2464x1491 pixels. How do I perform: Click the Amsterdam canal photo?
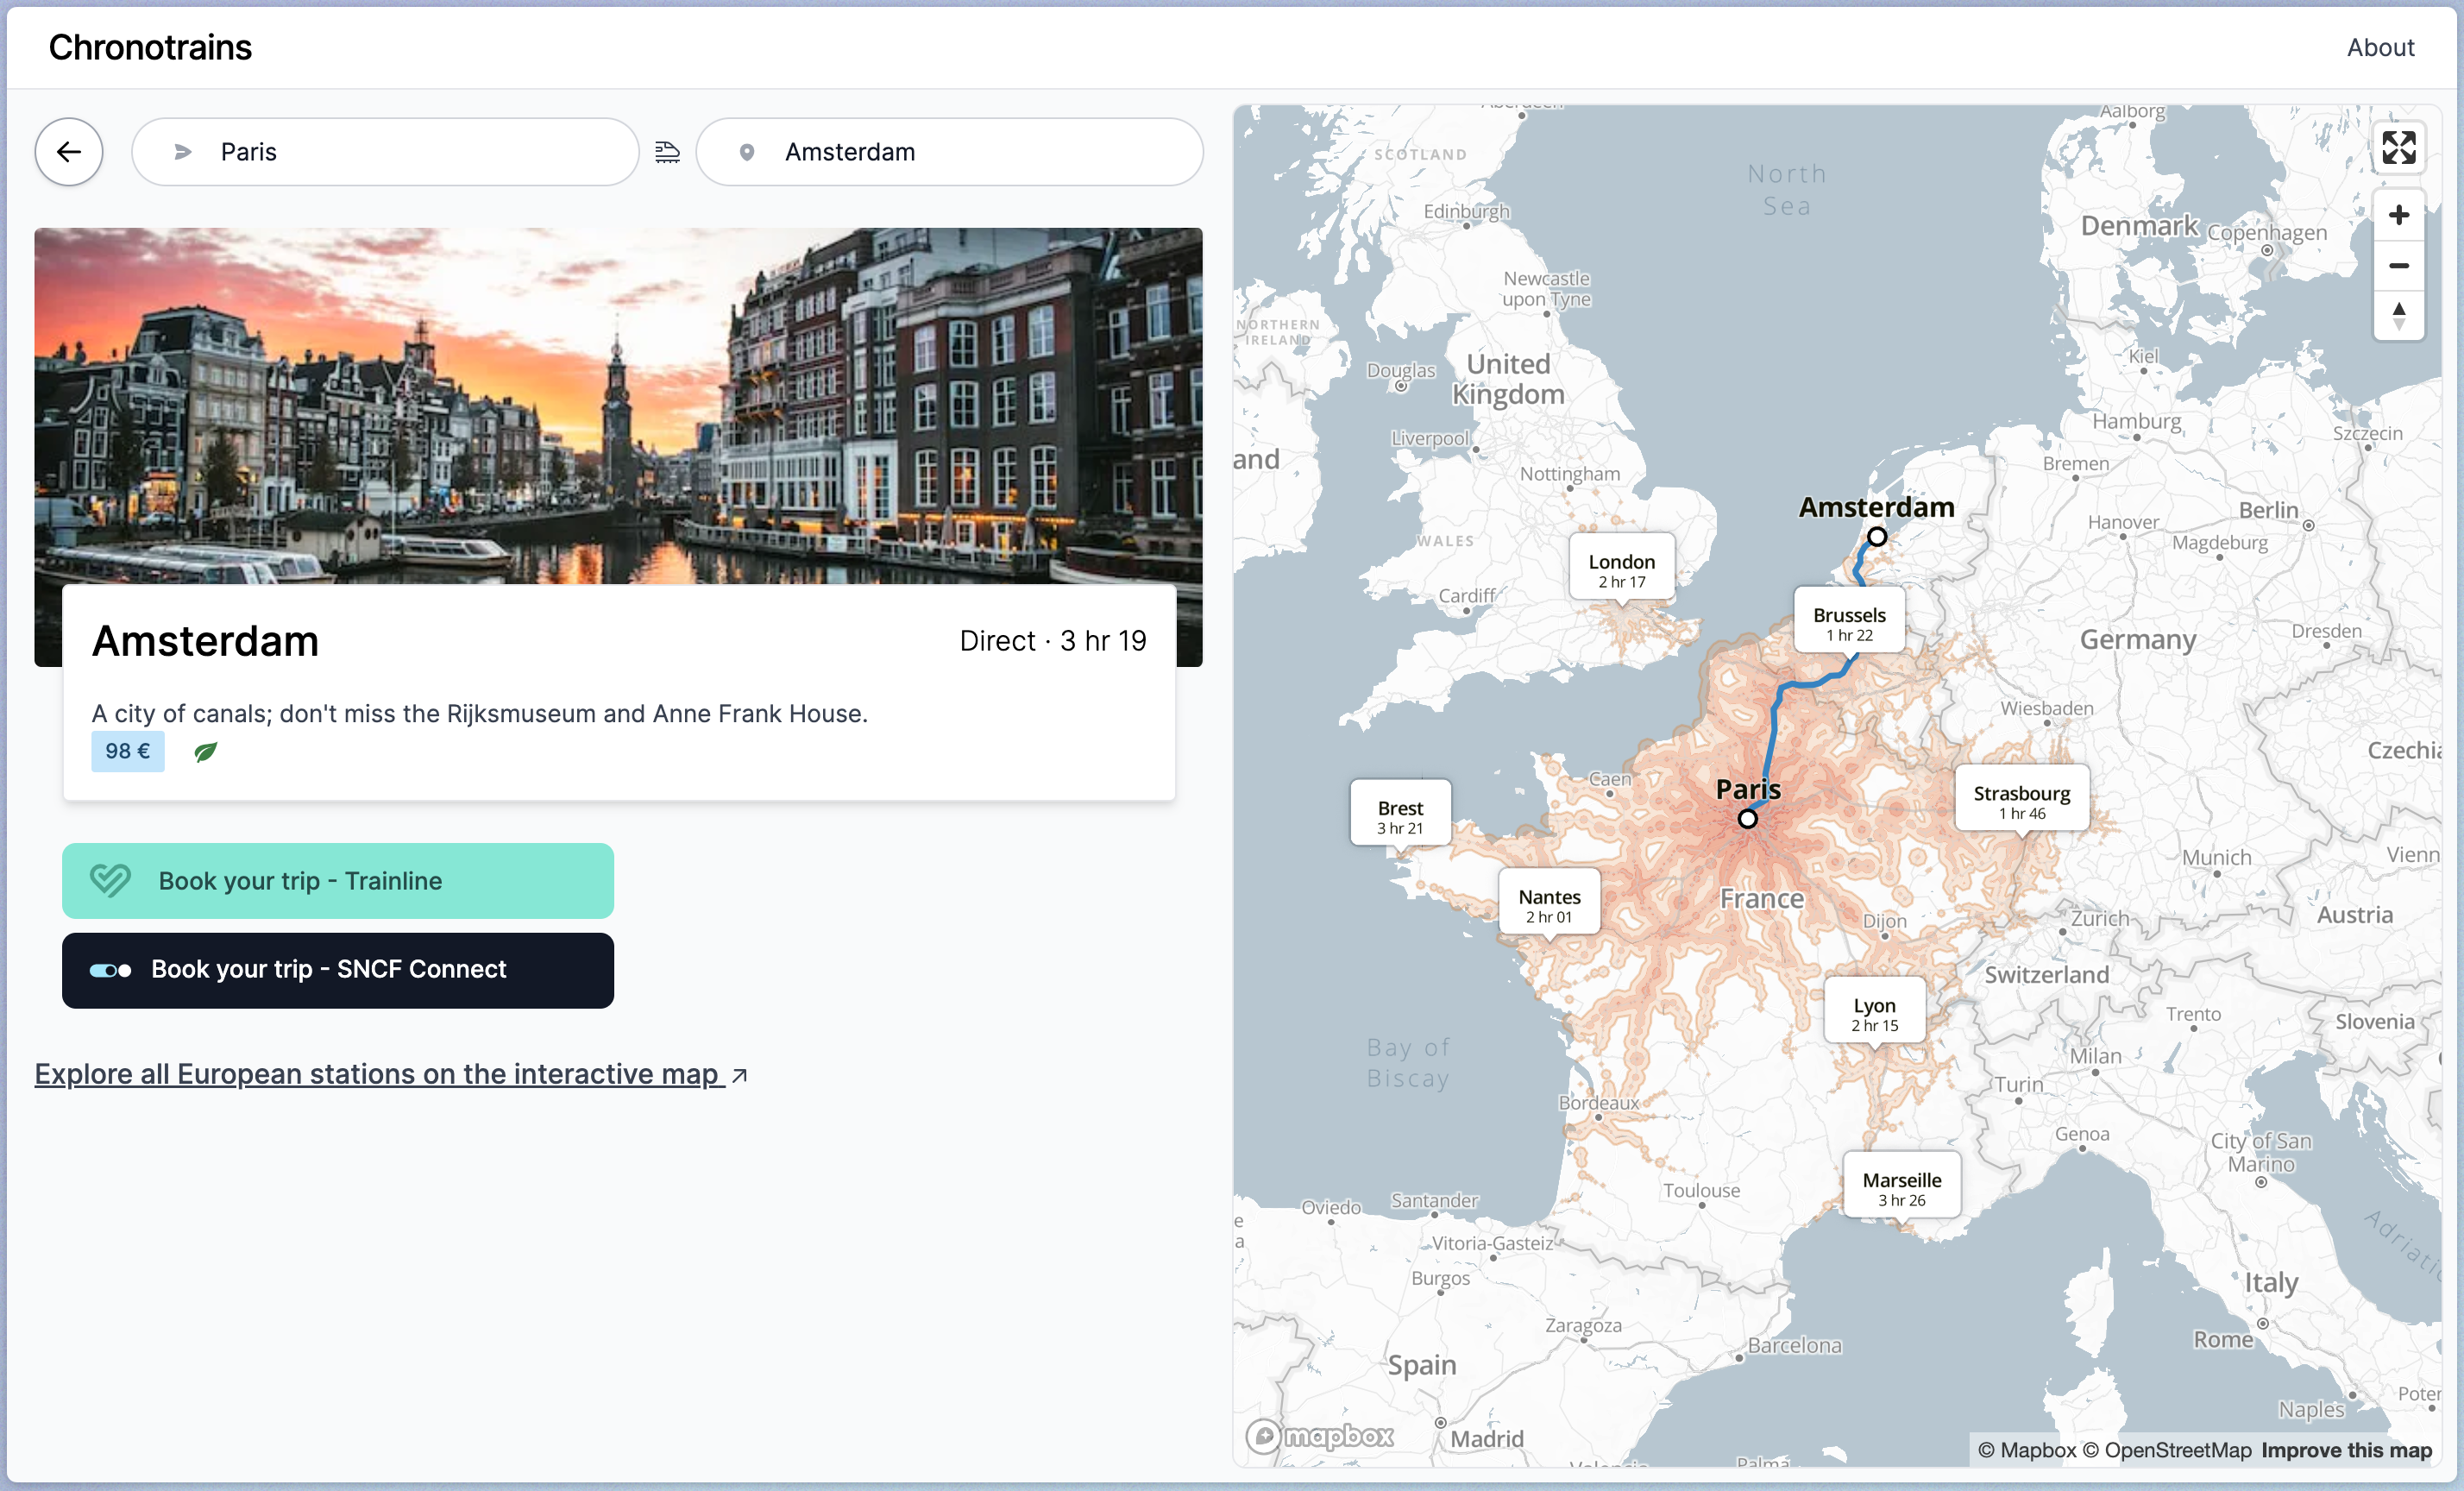[618, 406]
